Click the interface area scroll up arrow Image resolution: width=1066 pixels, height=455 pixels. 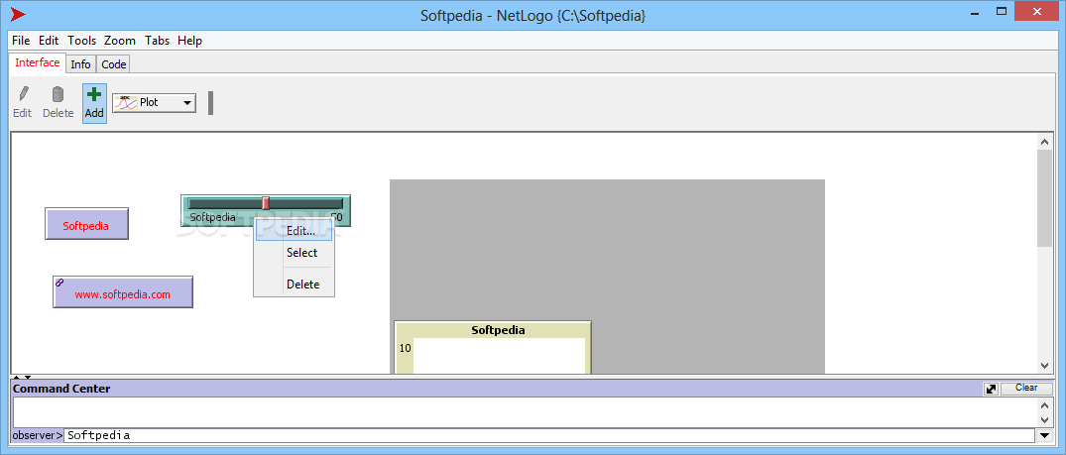pos(1044,142)
